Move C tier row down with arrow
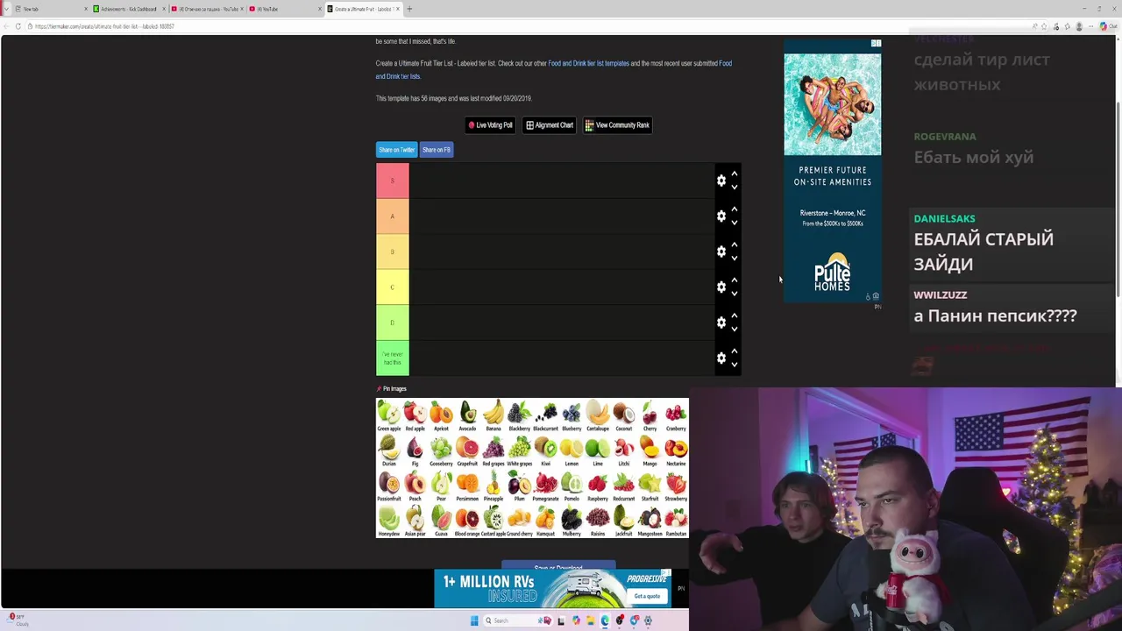The width and height of the screenshot is (1122, 631). pos(735,293)
